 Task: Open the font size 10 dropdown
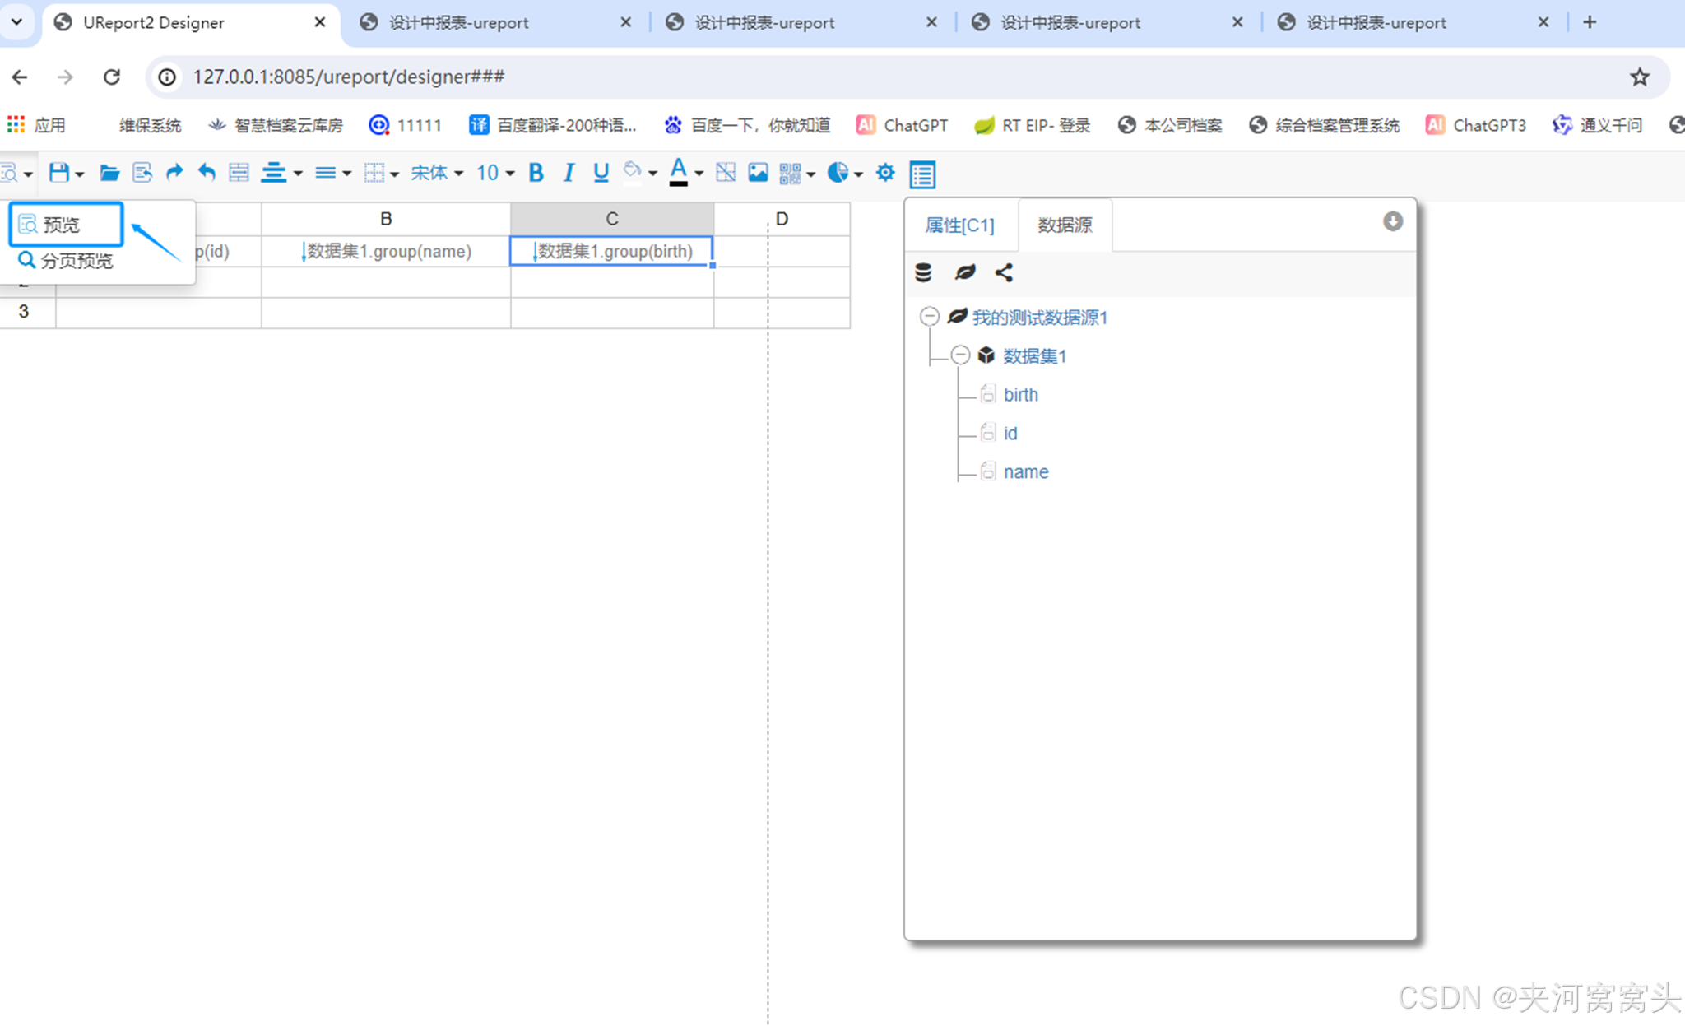pyautogui.click(x=494, y=173)
